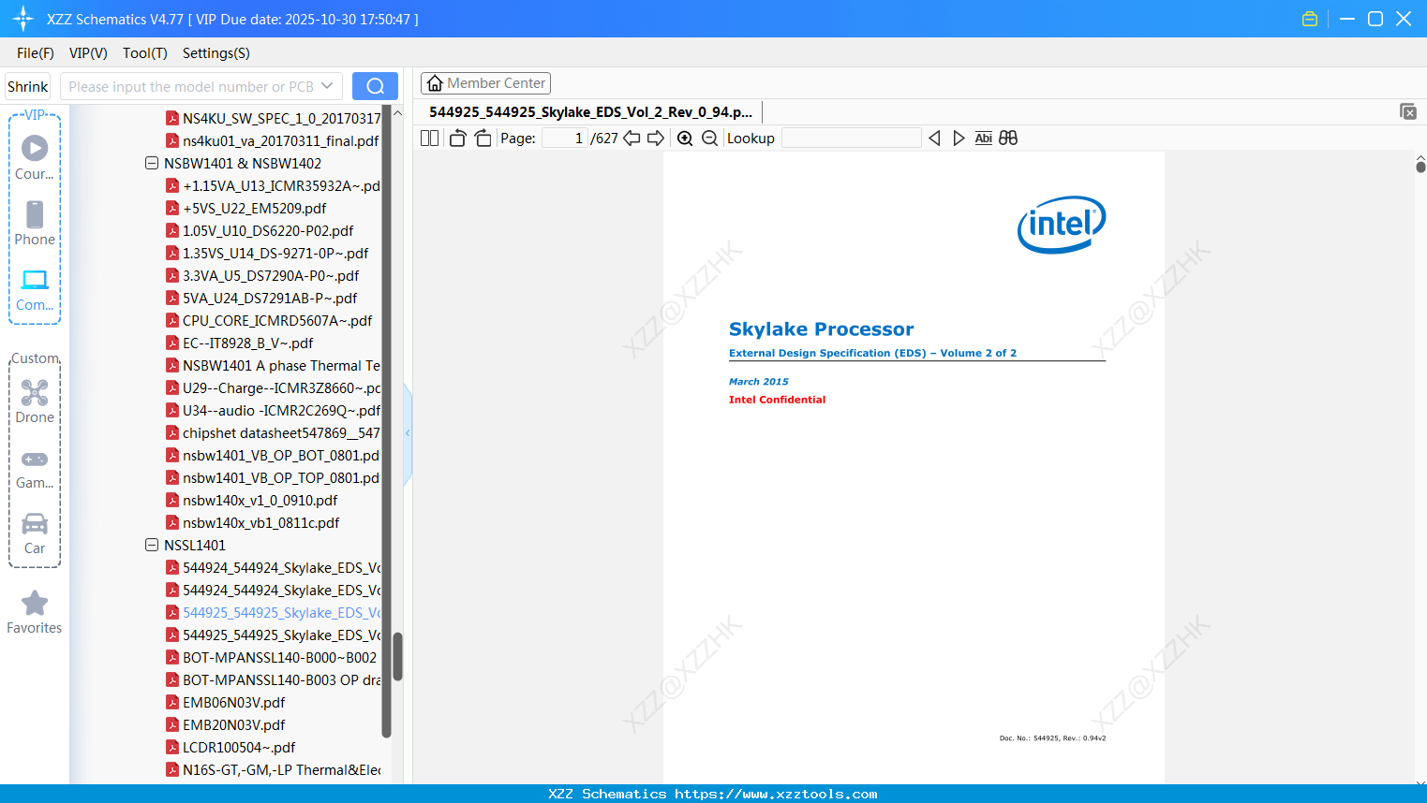Open the VIP(V) menu

click(88, 53)
